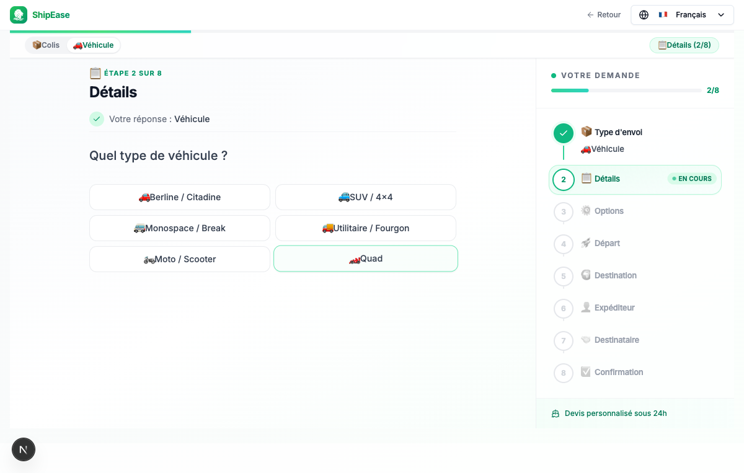Click the Quel type de véhicule question
This screenshot has width=744, height=473.
[x=158, y=156]
